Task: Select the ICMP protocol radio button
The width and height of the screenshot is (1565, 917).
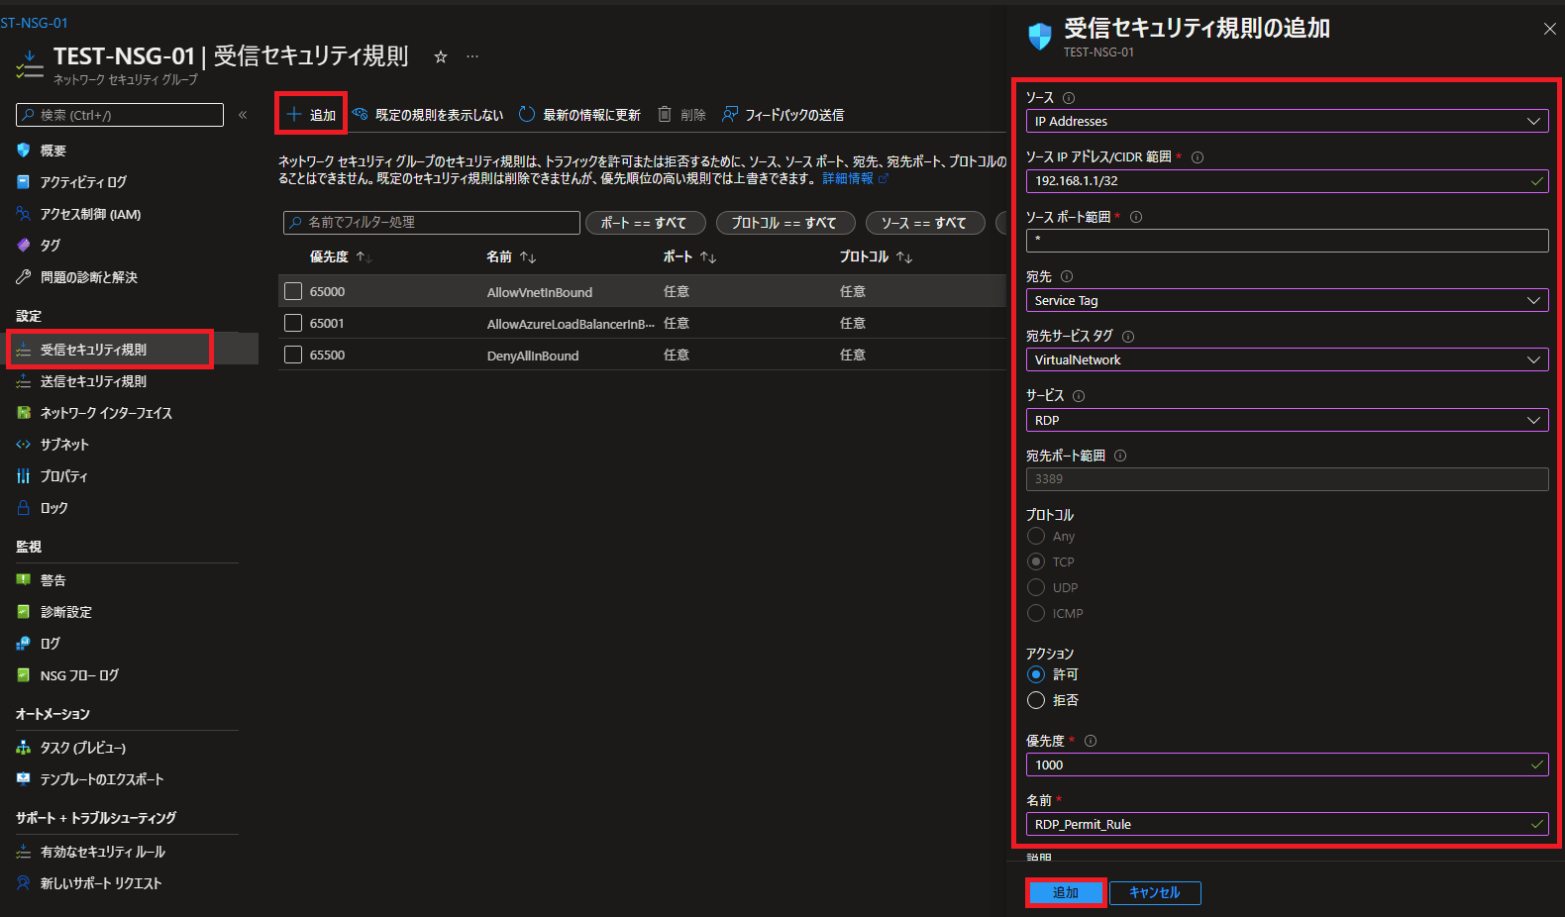Action: tap(1036, 613)
